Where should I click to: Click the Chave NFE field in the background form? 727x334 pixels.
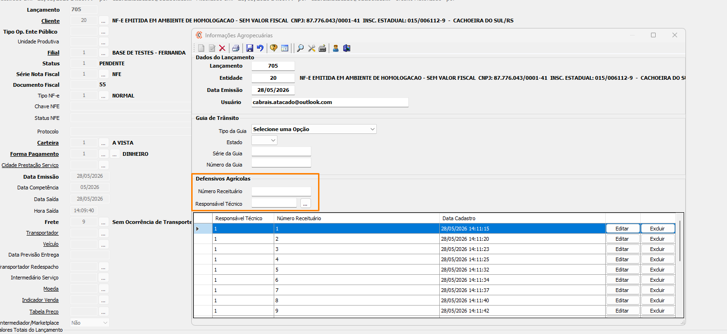[x=131, y=107]
